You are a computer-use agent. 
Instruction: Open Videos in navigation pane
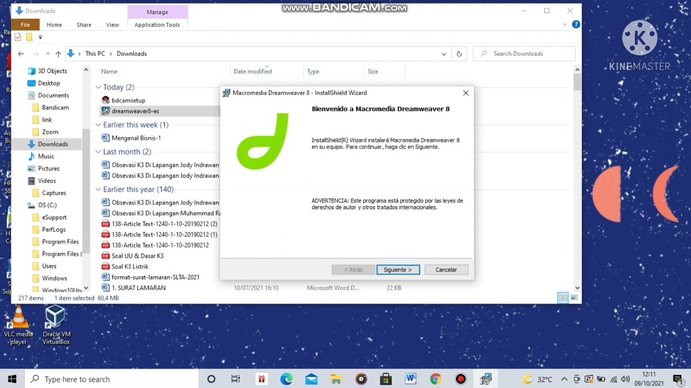pos(46,181)
